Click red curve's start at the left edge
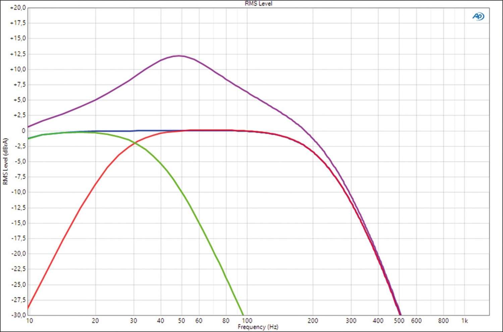Screen dimensions: 503x332 pyautogui.click(x=29, y=307)
